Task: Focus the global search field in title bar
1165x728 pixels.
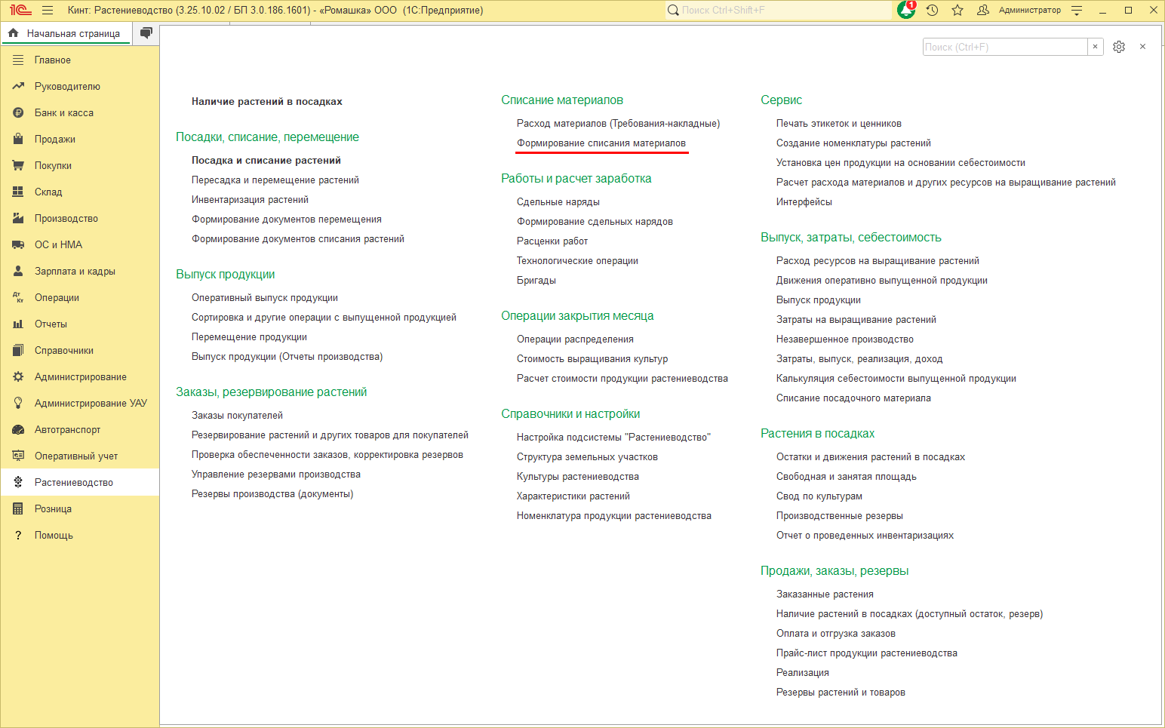Action: tap(779, 10)
